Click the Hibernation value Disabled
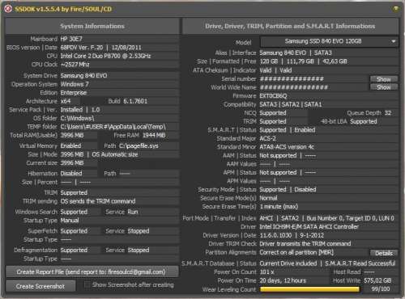The image size is (405, 299). click(x=71, y=174)
